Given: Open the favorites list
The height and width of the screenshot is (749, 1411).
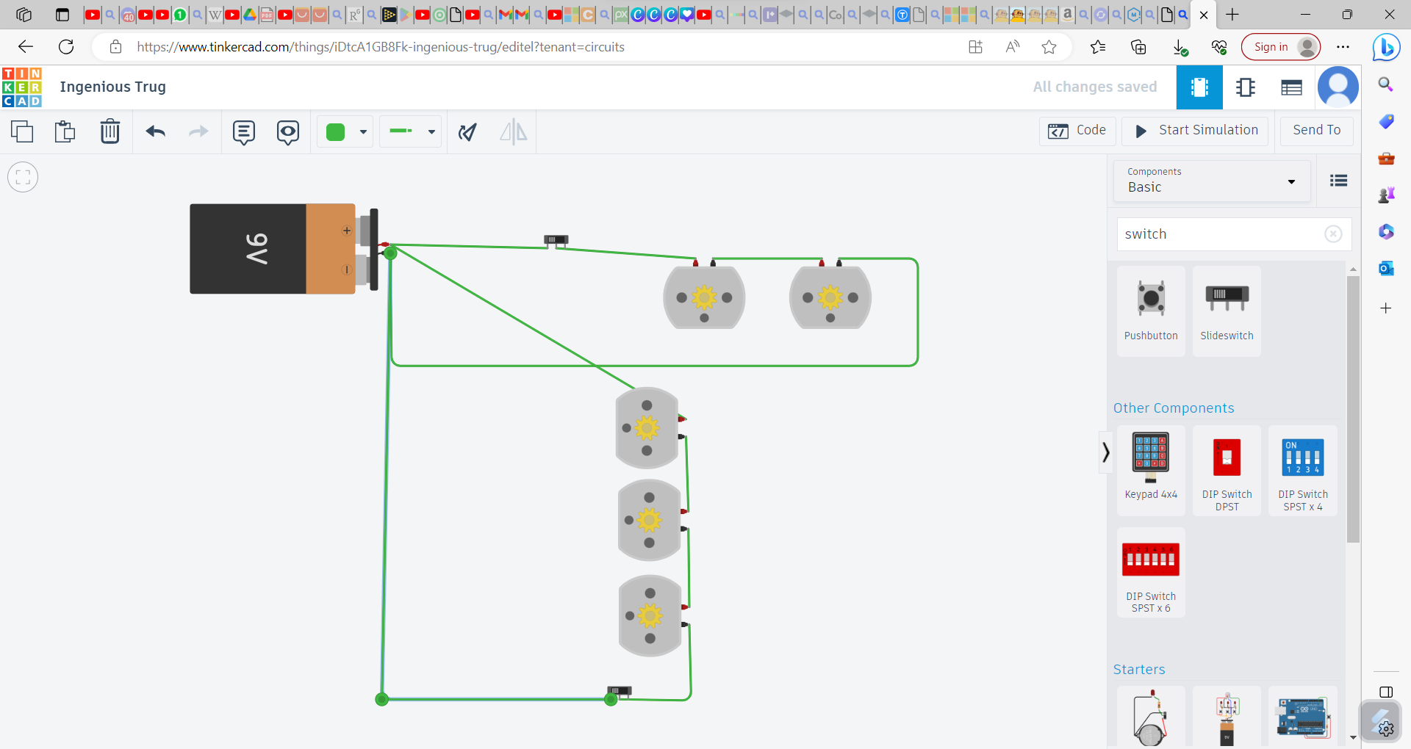Looking at the screenshot, I should [x=1098, y=47].
